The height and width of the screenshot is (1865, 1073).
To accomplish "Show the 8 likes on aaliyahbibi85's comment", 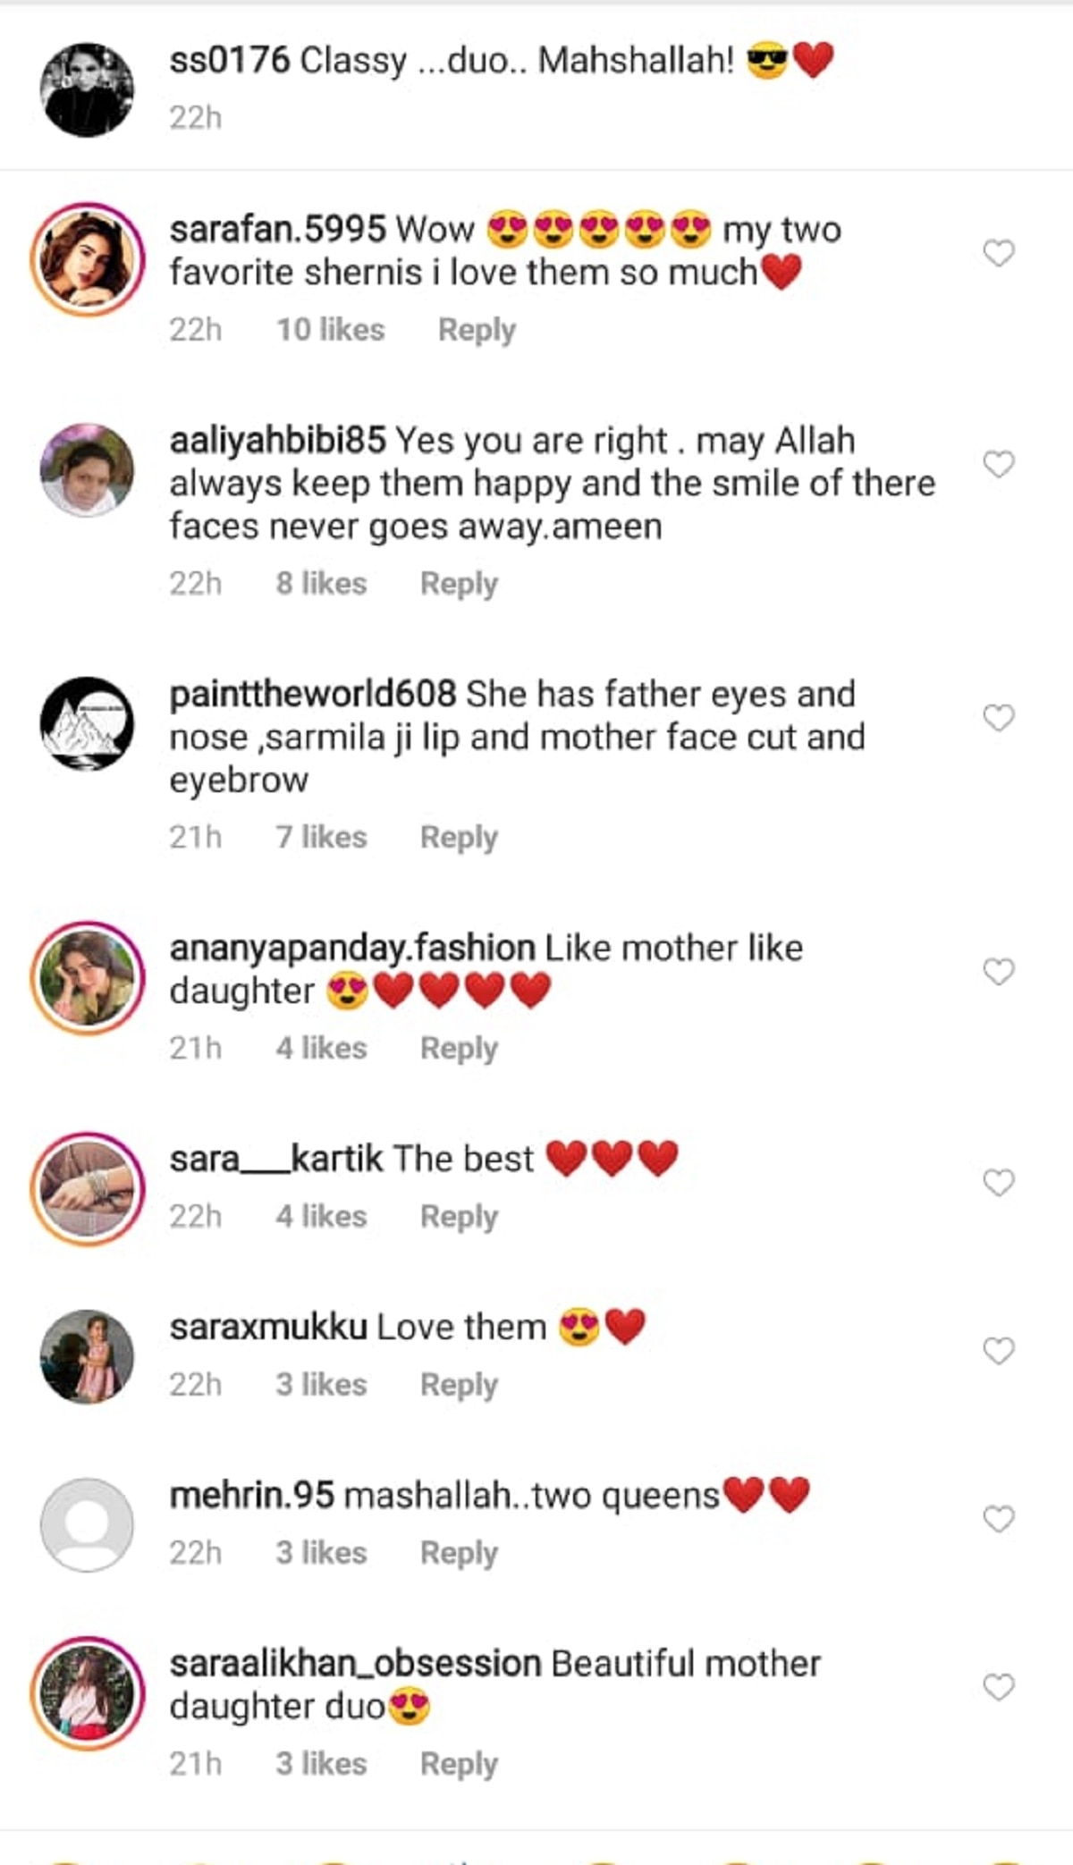I will (321, 584).
